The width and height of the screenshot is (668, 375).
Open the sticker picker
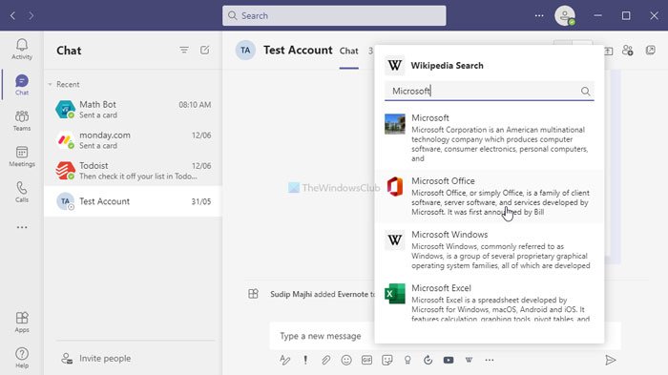pyautogui.click(x=387, y=360)
